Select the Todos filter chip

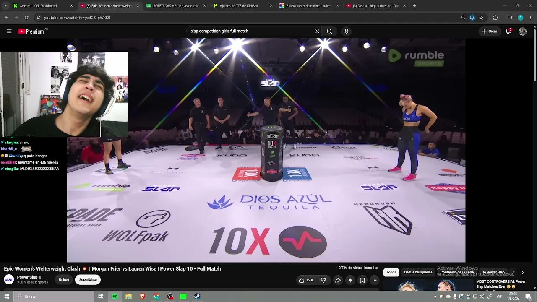coord(391,272)
